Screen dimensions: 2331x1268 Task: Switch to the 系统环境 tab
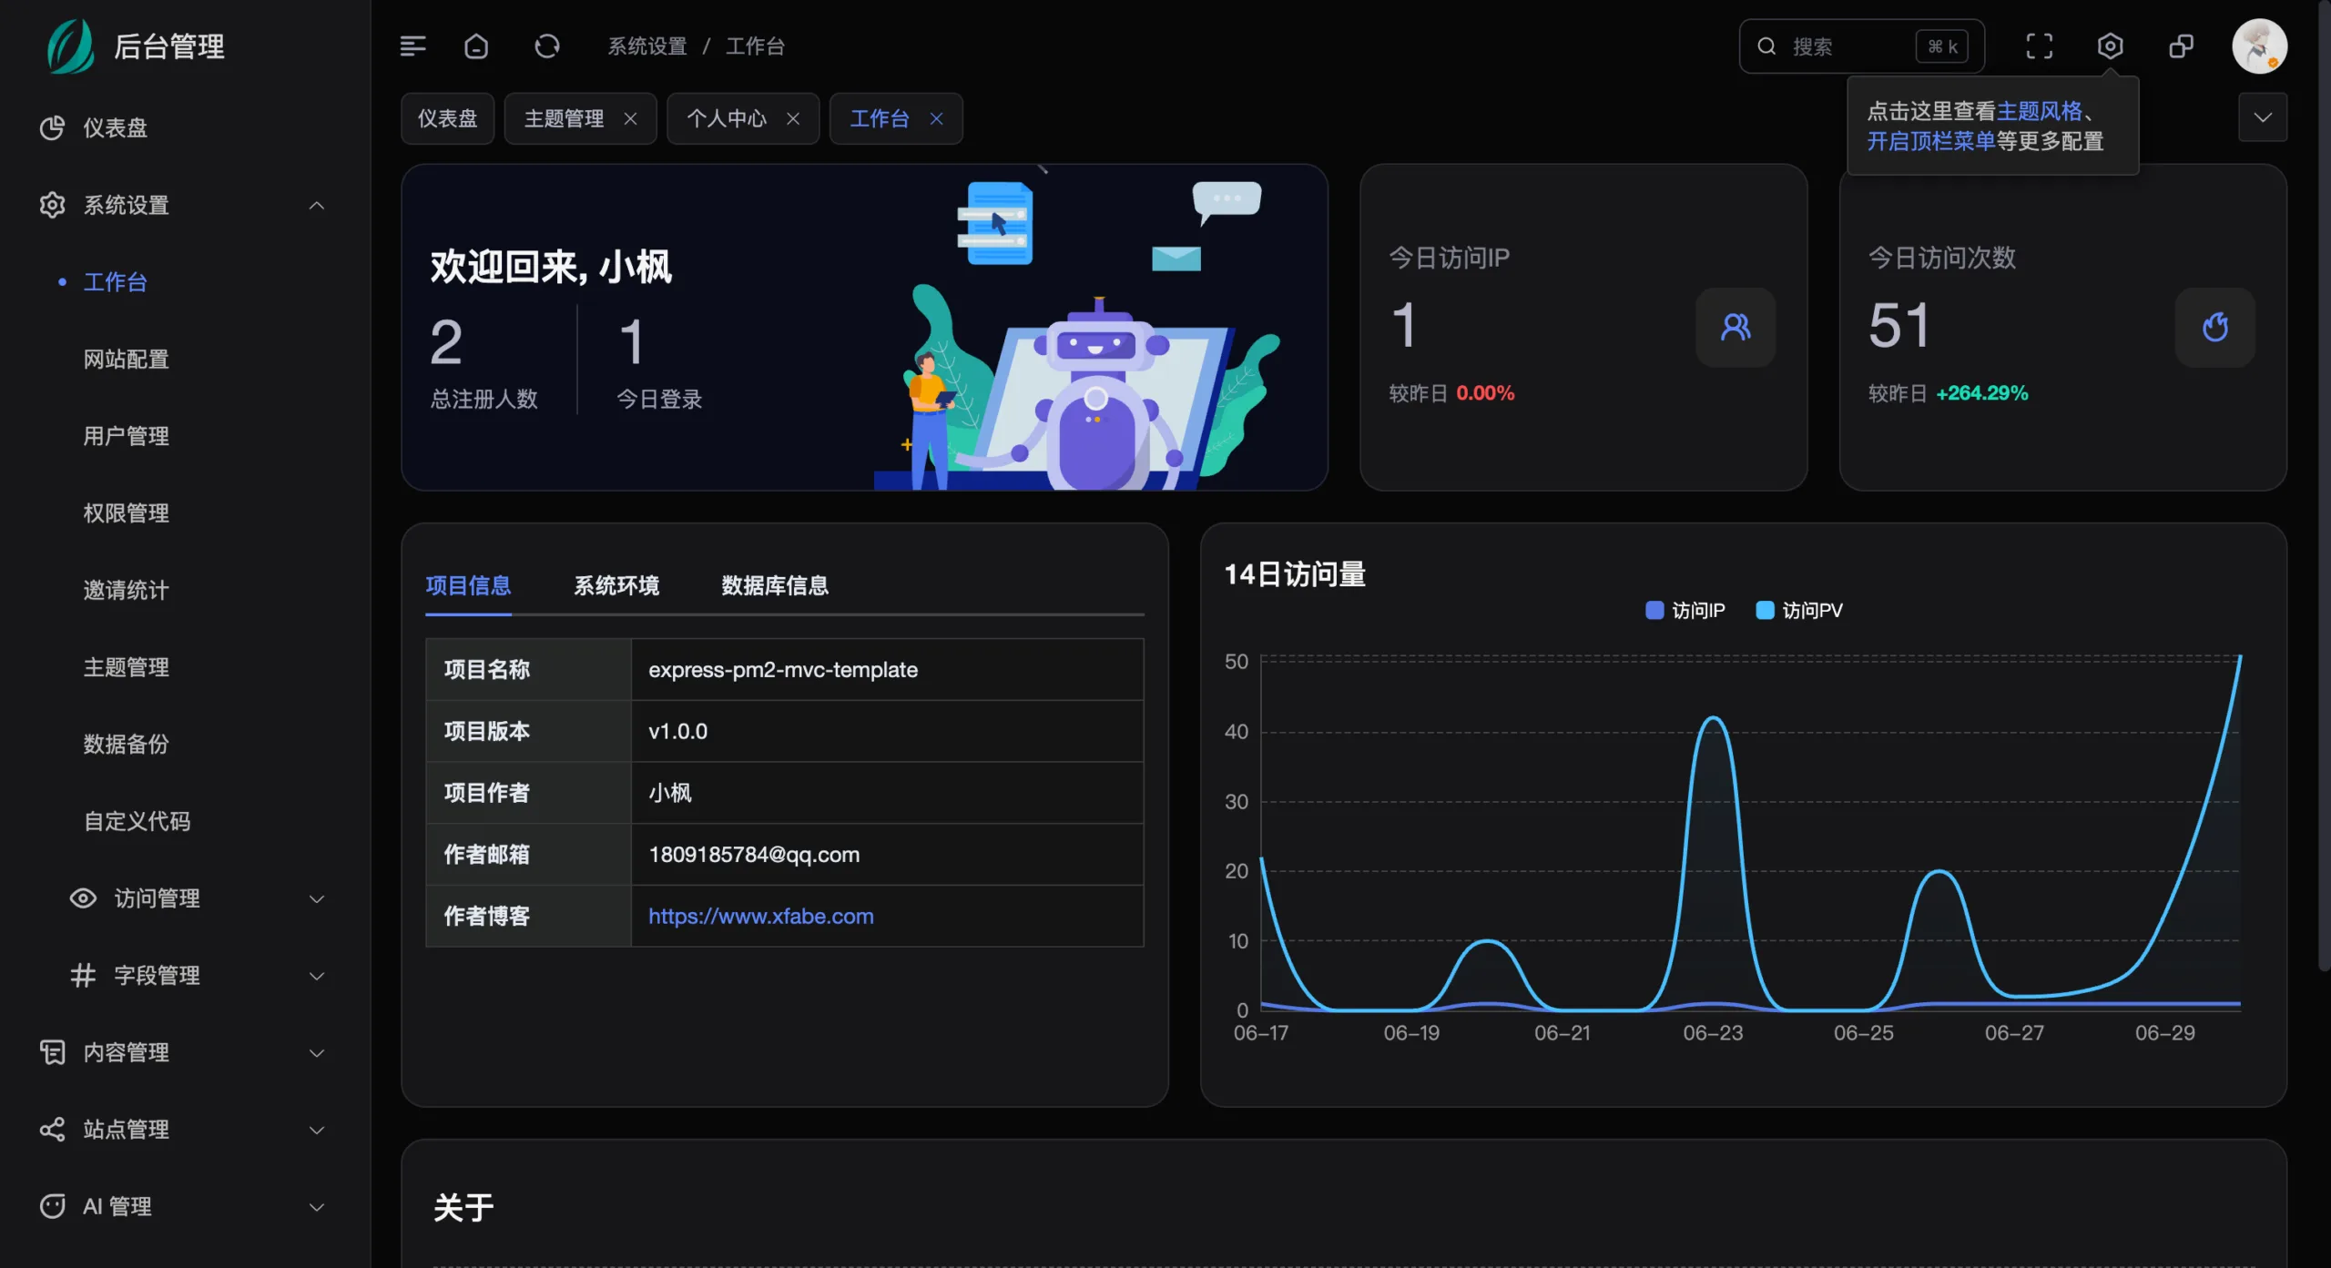pyautogui.click(x=616, y=585)
